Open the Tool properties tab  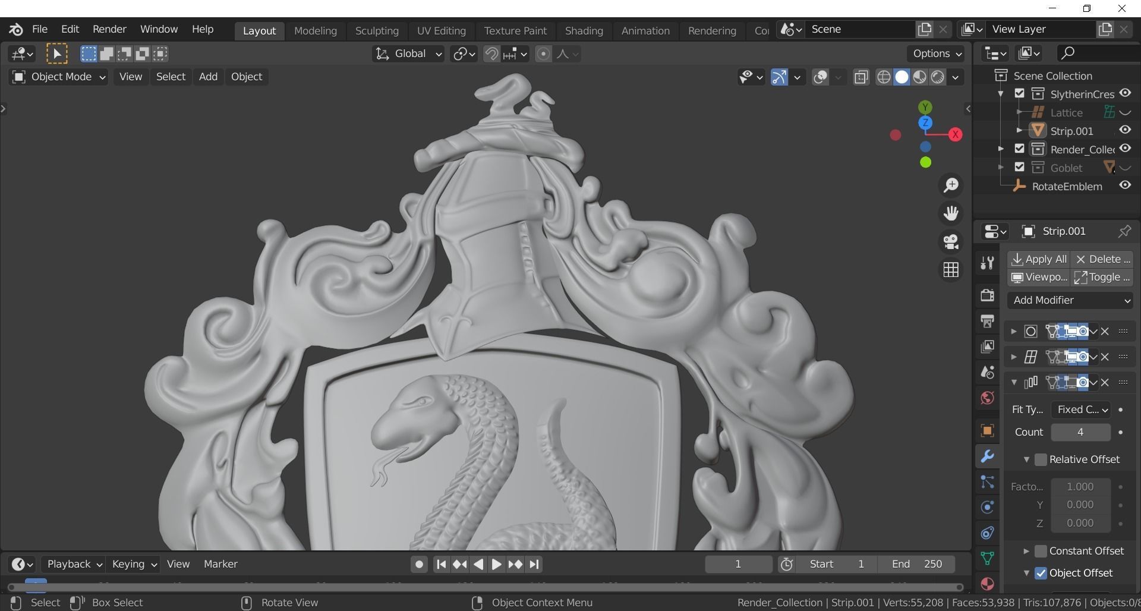[x=987, y=263]
